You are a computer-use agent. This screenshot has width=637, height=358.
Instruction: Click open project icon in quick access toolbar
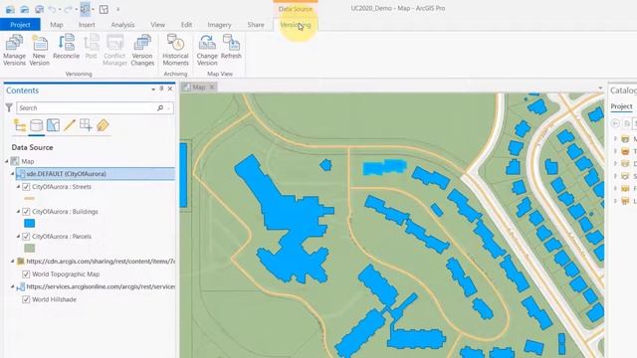[x=24, y=9]
